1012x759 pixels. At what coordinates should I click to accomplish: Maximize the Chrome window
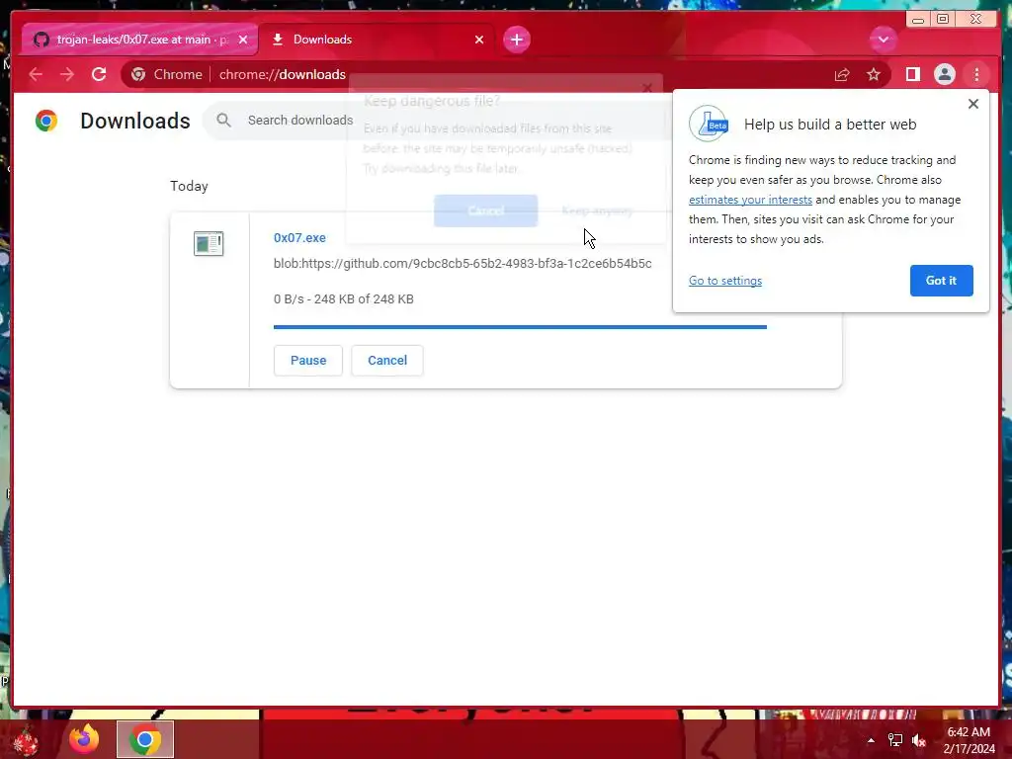[x=943, y=20]
